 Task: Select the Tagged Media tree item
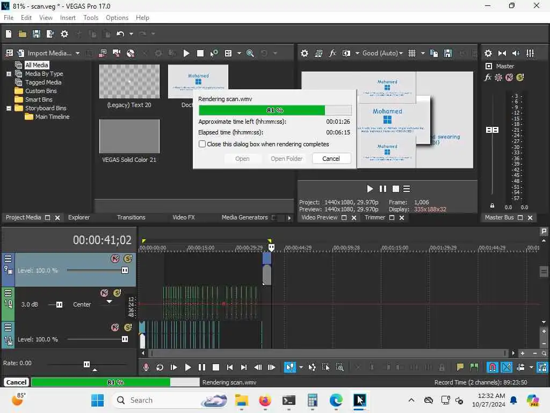43,82
